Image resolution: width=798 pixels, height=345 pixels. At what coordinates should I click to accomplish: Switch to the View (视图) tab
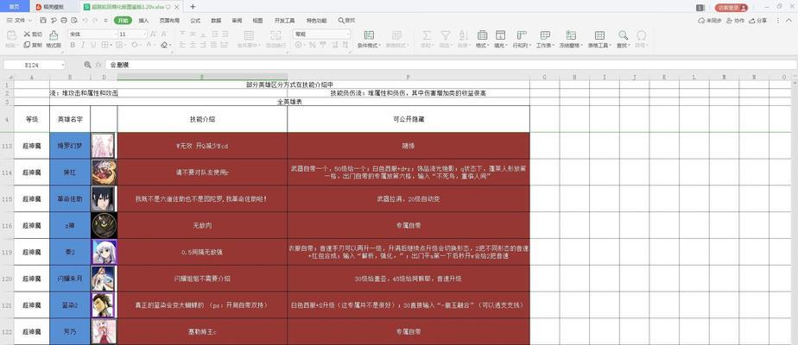coord(258,21)
